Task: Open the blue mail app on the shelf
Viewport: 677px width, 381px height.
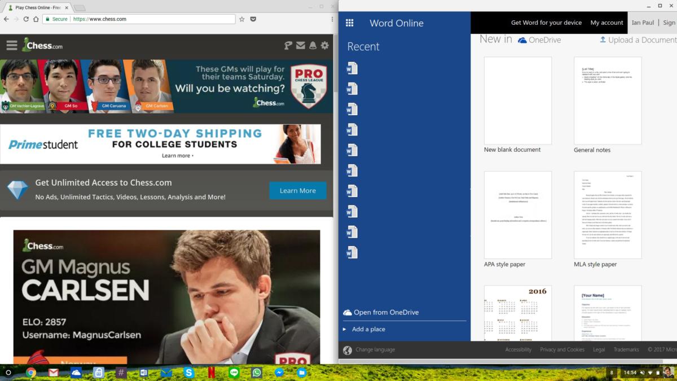Action: (166, 373)
